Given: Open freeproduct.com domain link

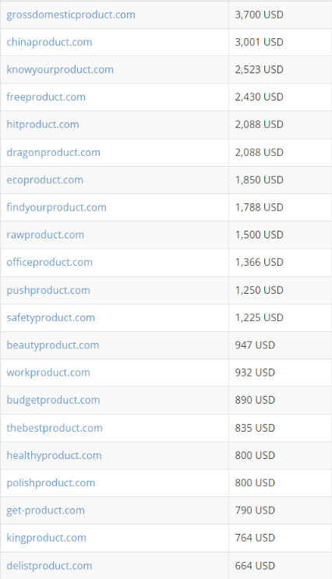Looking at the screenshot, I should click(x=46, y=97).
